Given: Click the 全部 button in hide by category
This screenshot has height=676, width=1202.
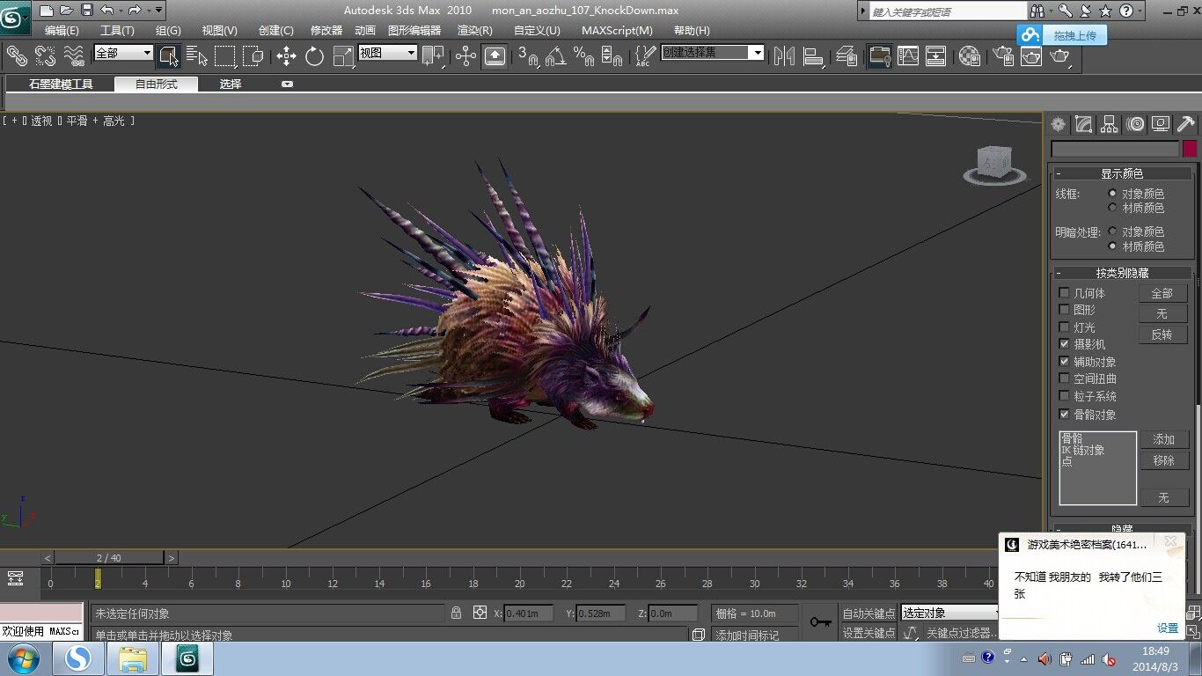Looking at the screenshot, I should coord(1162,293).
